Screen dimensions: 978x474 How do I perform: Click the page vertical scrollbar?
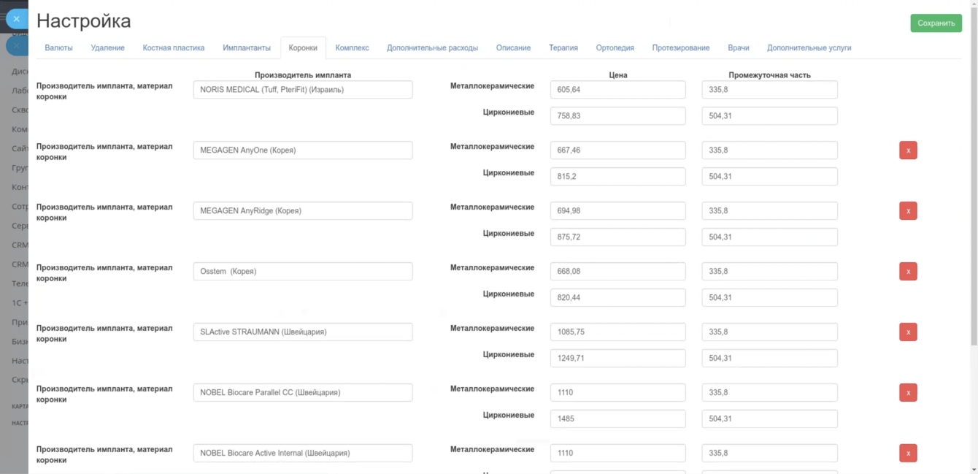[974, 175]
